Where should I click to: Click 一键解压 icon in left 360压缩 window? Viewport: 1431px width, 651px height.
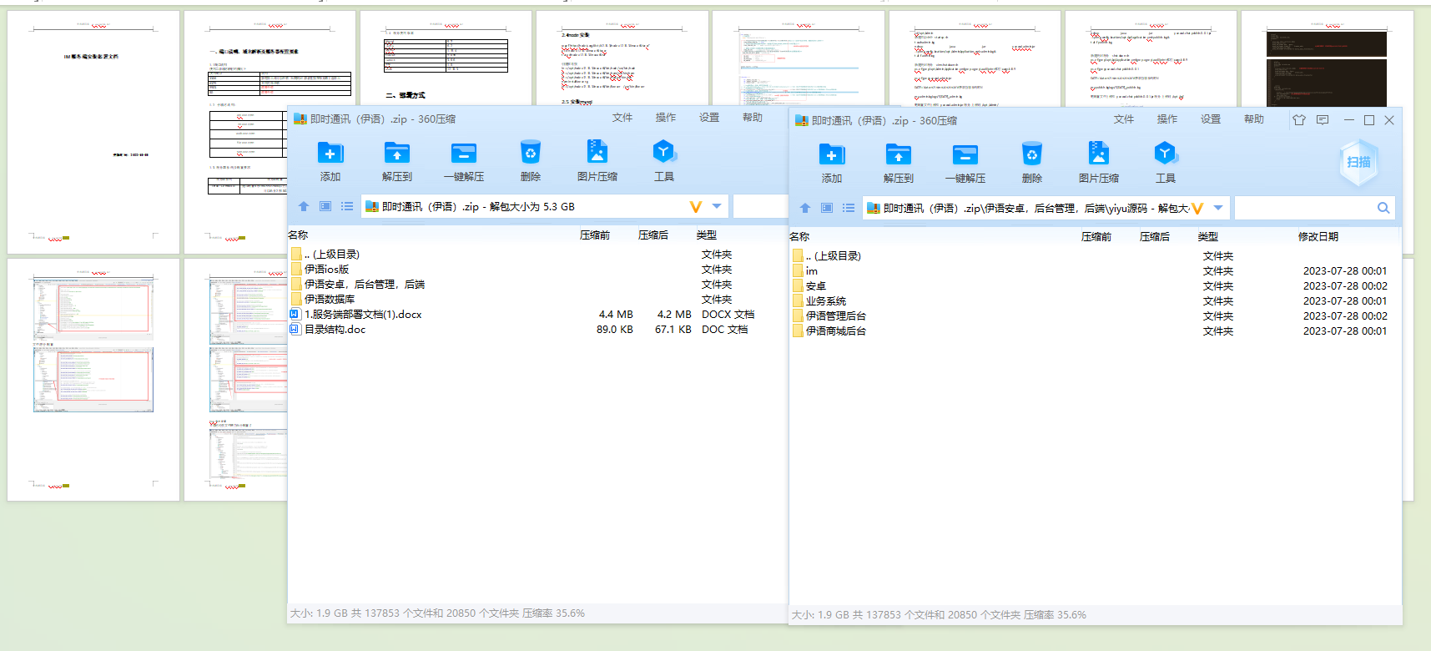(x=464, y=153)
